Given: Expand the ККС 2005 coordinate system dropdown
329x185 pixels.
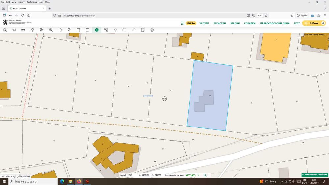Looking at the screenshot, I should point(198,175).
